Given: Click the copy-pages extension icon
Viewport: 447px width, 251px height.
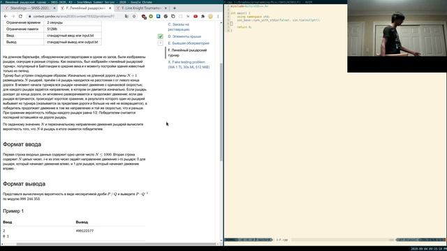Looking at the screenshot, I should coord(173,17).
